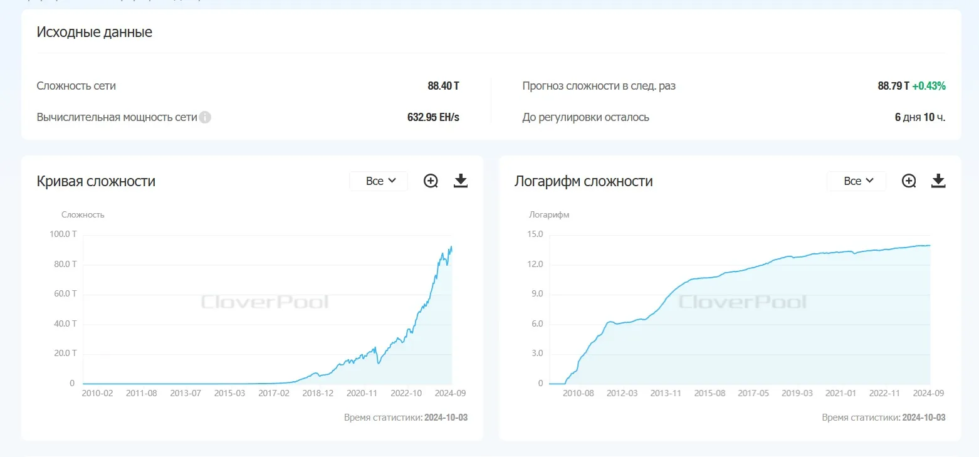
Task: Click the 632.95 EH/s hashrate value
Action: [x=433, y=117]
